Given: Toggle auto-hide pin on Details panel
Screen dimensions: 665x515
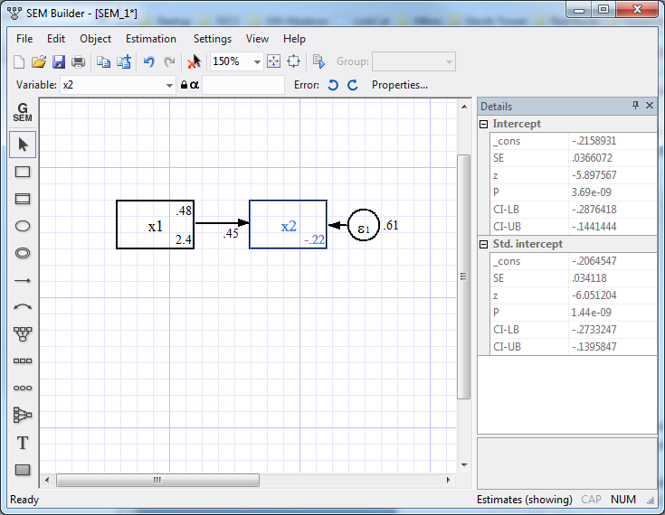Looking at the screenshot, I should 635,106.
